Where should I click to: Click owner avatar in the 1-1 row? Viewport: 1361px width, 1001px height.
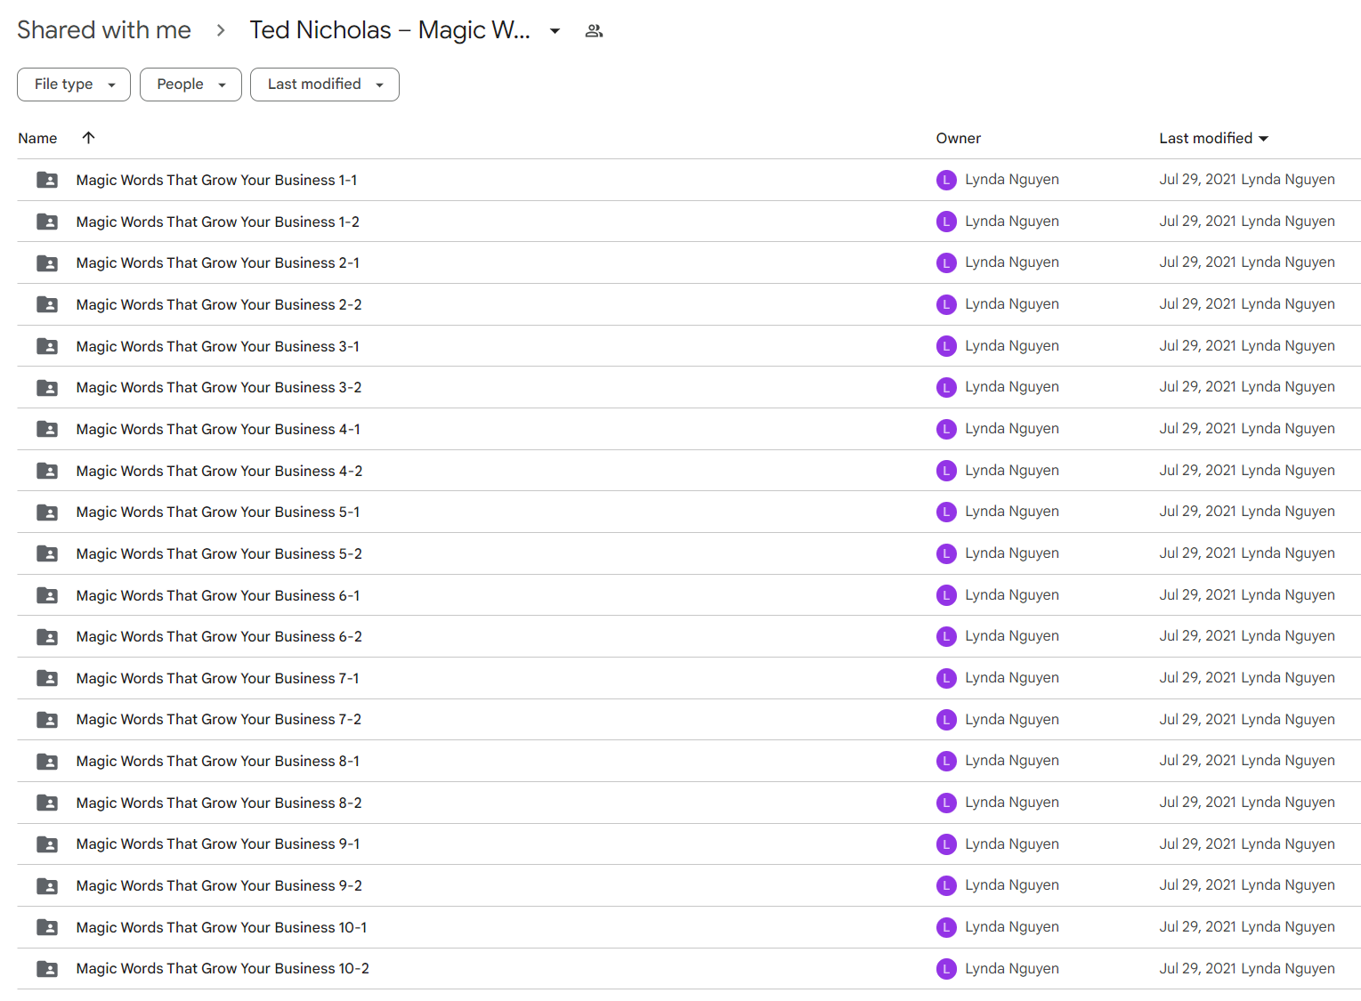(946, 180)
